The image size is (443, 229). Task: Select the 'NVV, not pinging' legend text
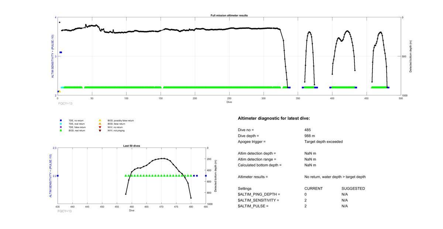(x=116, y=131)
